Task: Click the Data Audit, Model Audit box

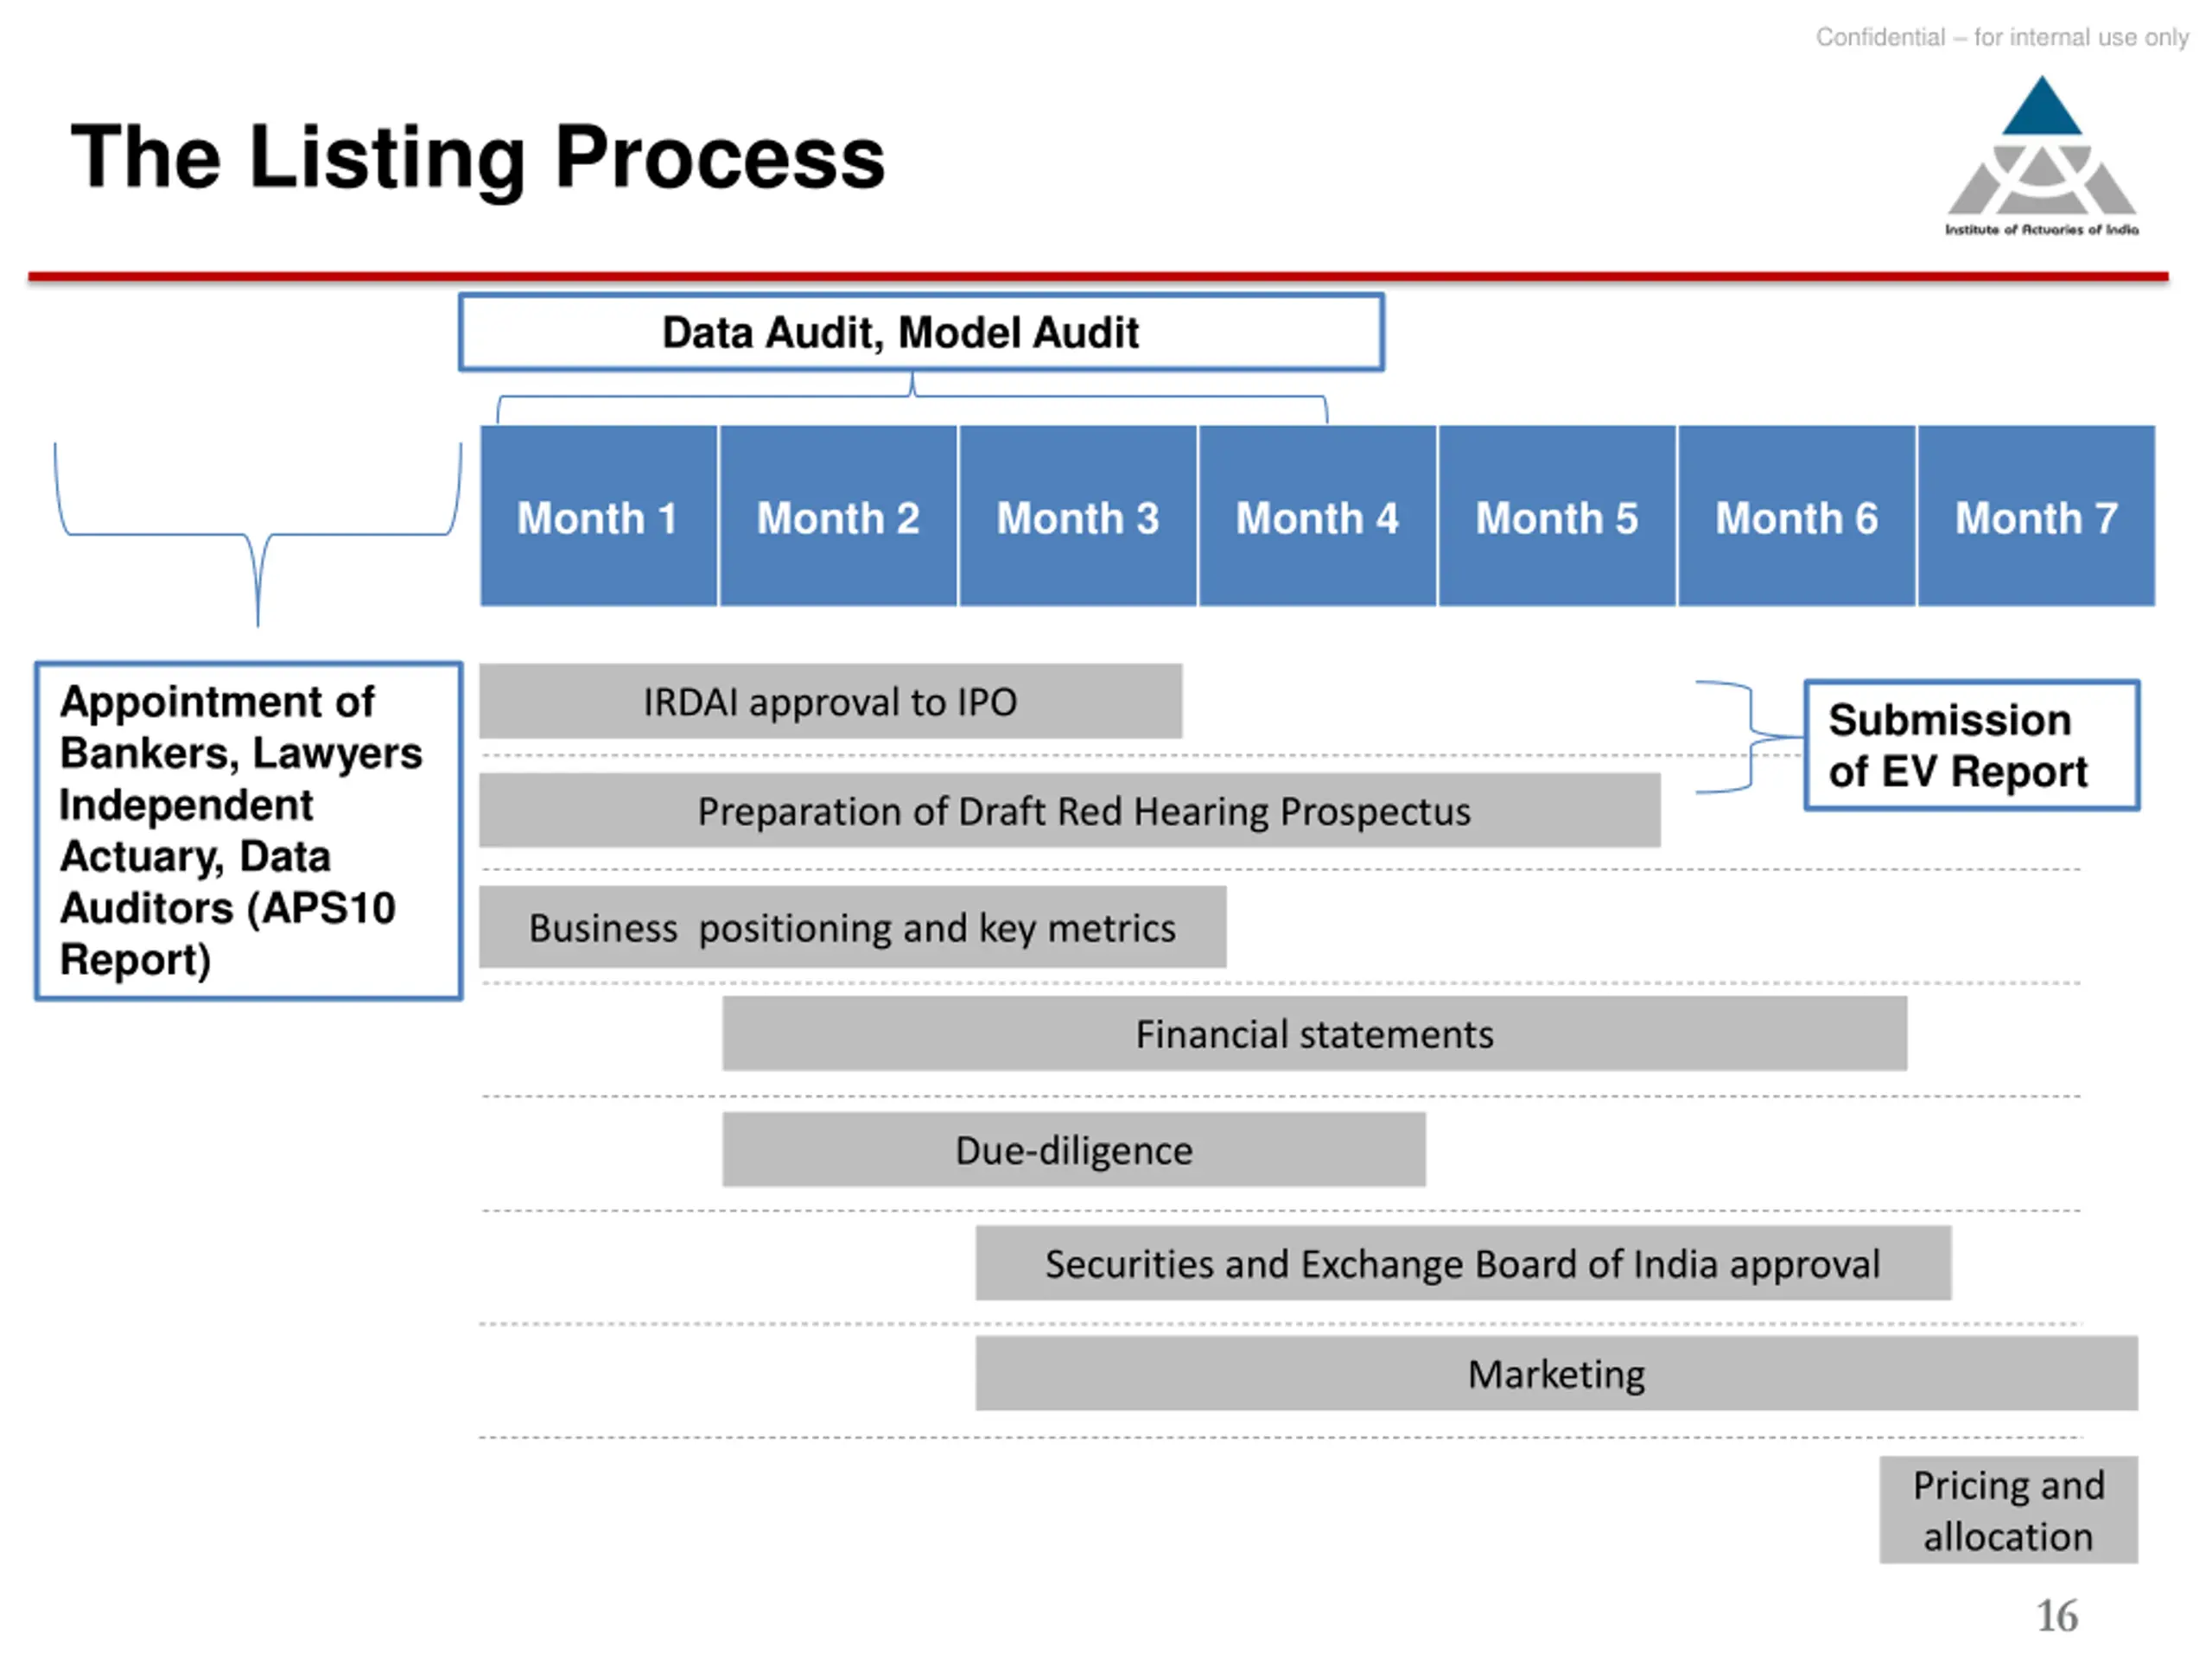Action: (921, 332)
